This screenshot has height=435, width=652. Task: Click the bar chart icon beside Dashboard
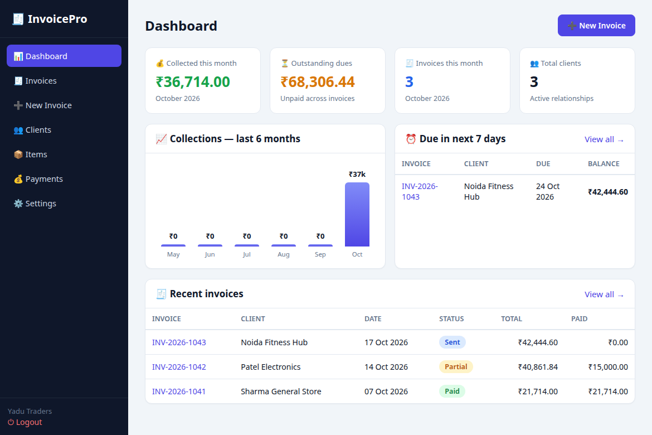[x=18, y=56]
